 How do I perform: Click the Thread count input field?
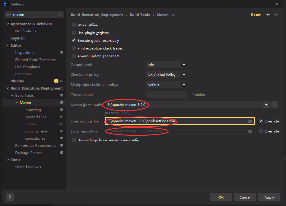(x=166, y=95)
